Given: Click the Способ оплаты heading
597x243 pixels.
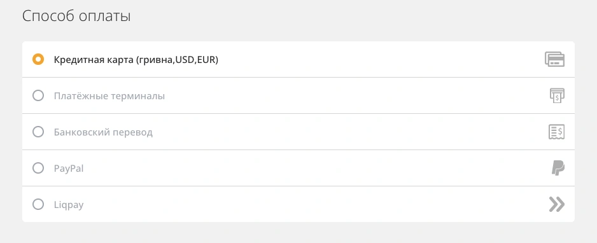Looking at the screenshot, I should (x=76, y=16).
